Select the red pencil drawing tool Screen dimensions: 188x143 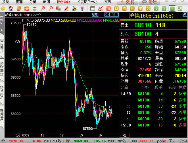pyautogui.click(x=66, y=9)
